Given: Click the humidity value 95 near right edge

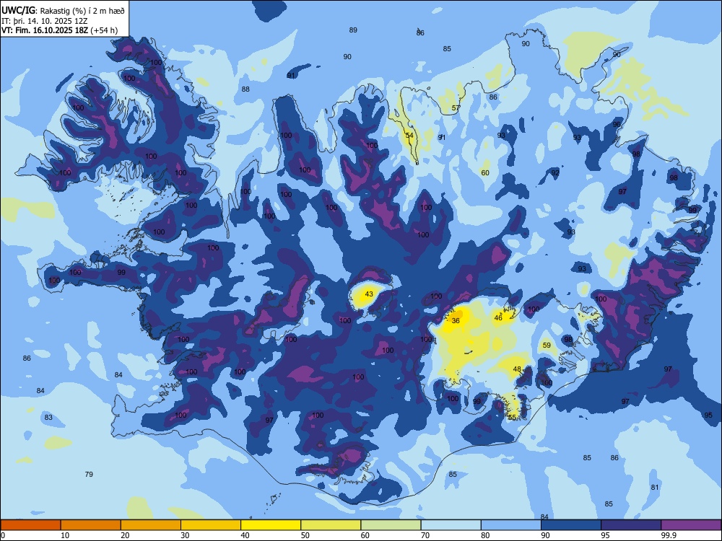Looking at the screenshot, I should coord(708,415).
